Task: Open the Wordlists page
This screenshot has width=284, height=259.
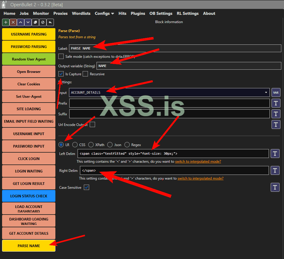Action: pos(81,13)
